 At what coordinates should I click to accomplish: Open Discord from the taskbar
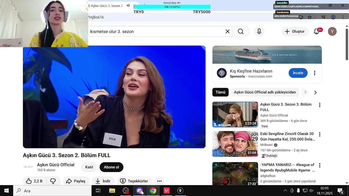coord(139,191)
